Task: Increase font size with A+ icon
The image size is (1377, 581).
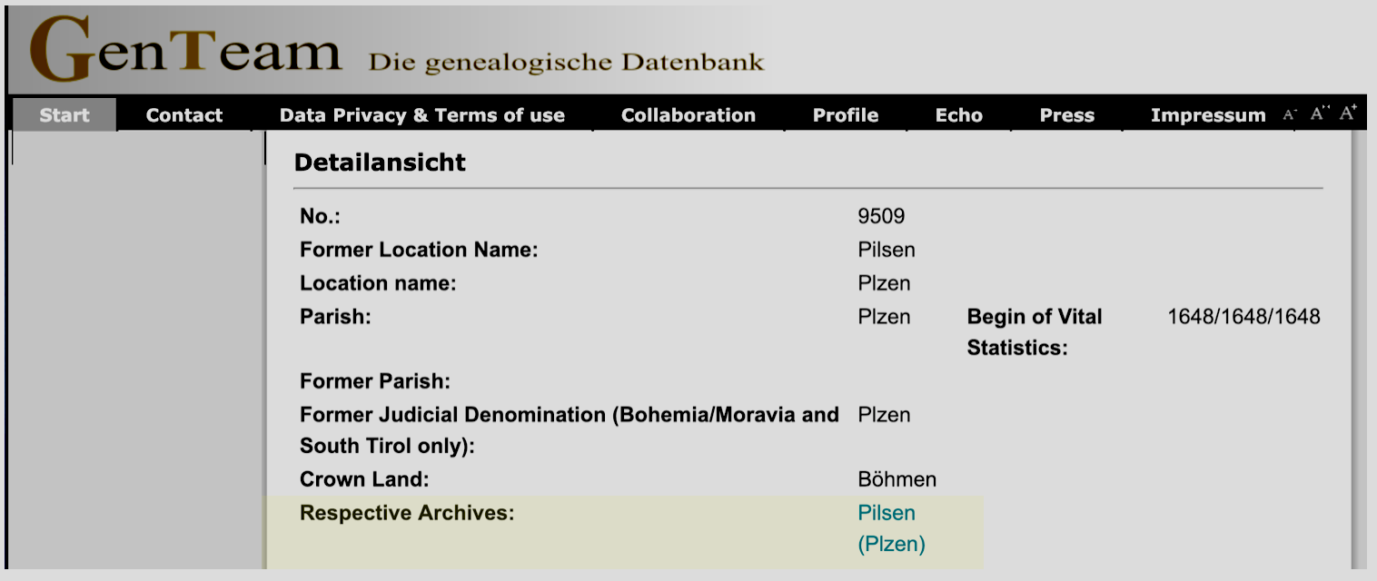Action: pyautogui.click(x=1348, y=113)
